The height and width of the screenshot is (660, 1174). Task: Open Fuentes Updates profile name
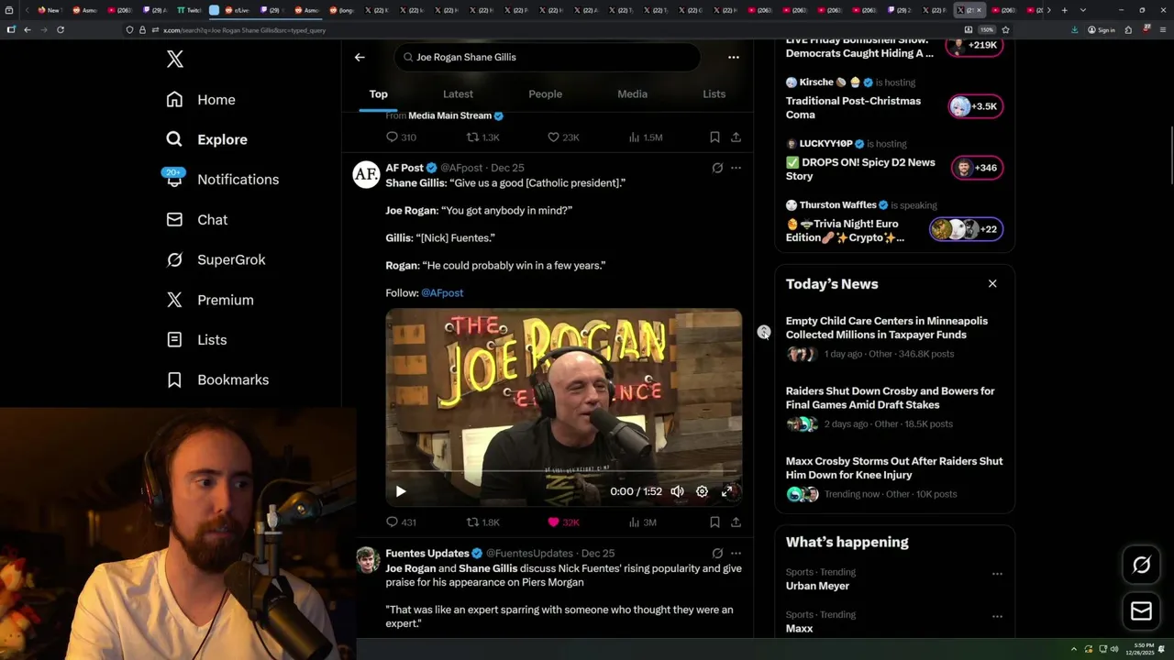[x=427, y=554]
